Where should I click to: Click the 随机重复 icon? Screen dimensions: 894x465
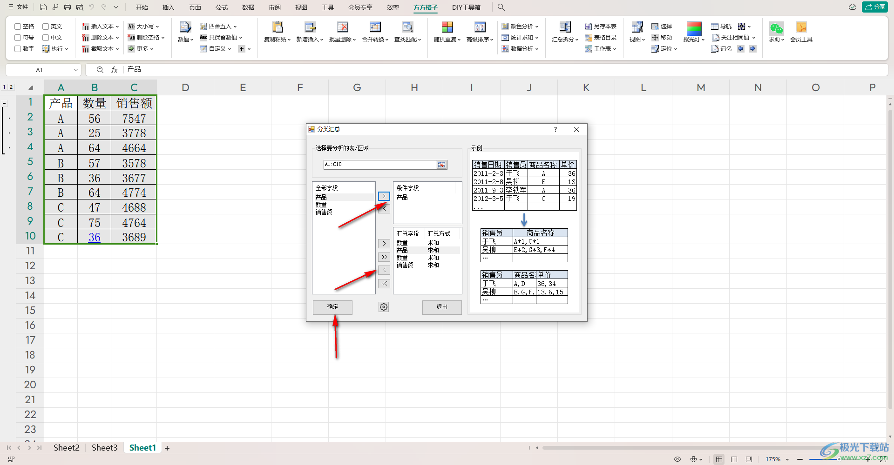pyautogui.click(x=447, y=27)
